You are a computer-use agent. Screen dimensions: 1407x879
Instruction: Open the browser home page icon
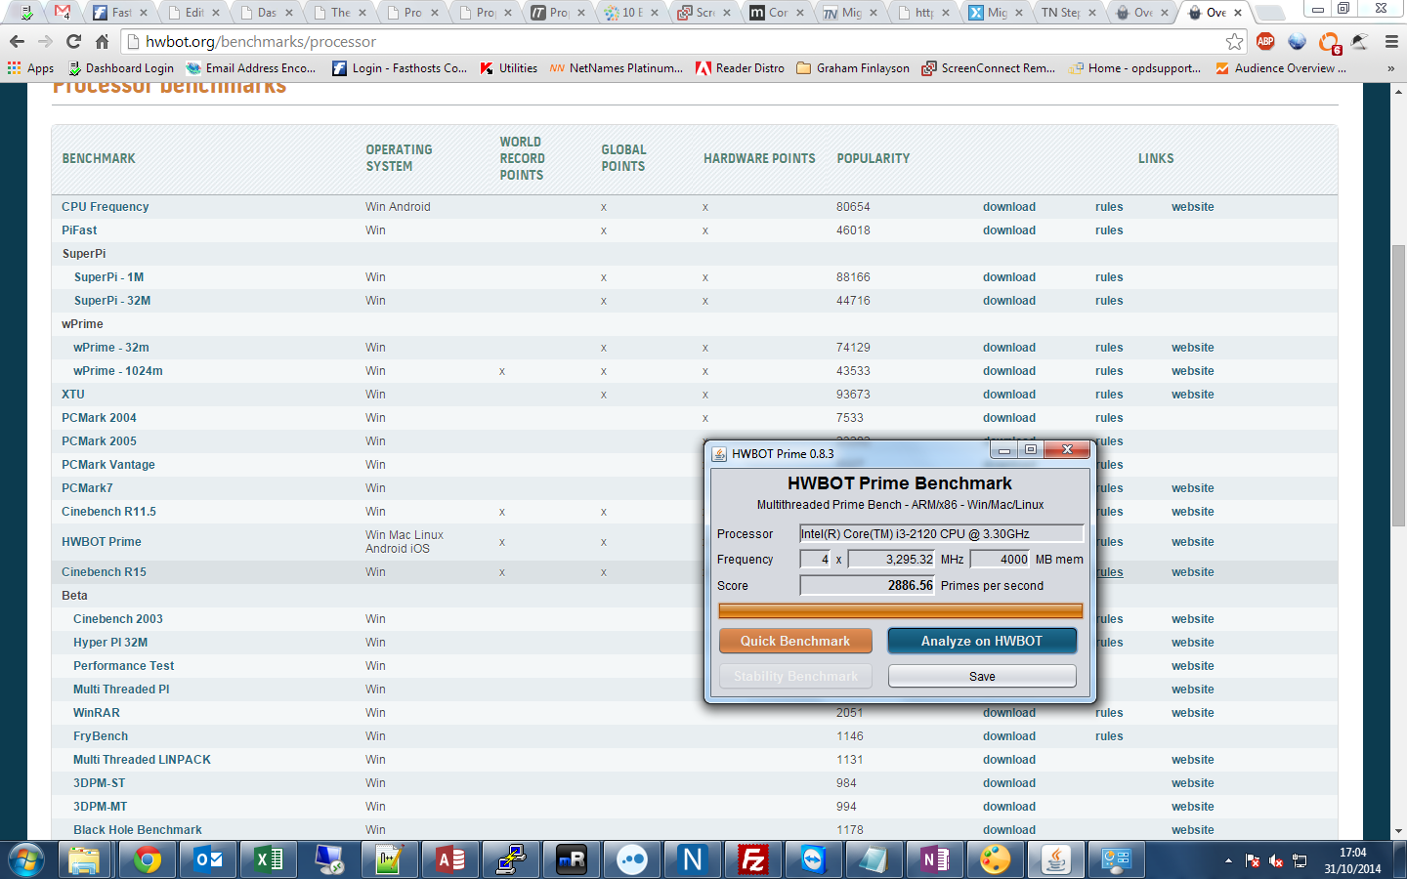102,41
